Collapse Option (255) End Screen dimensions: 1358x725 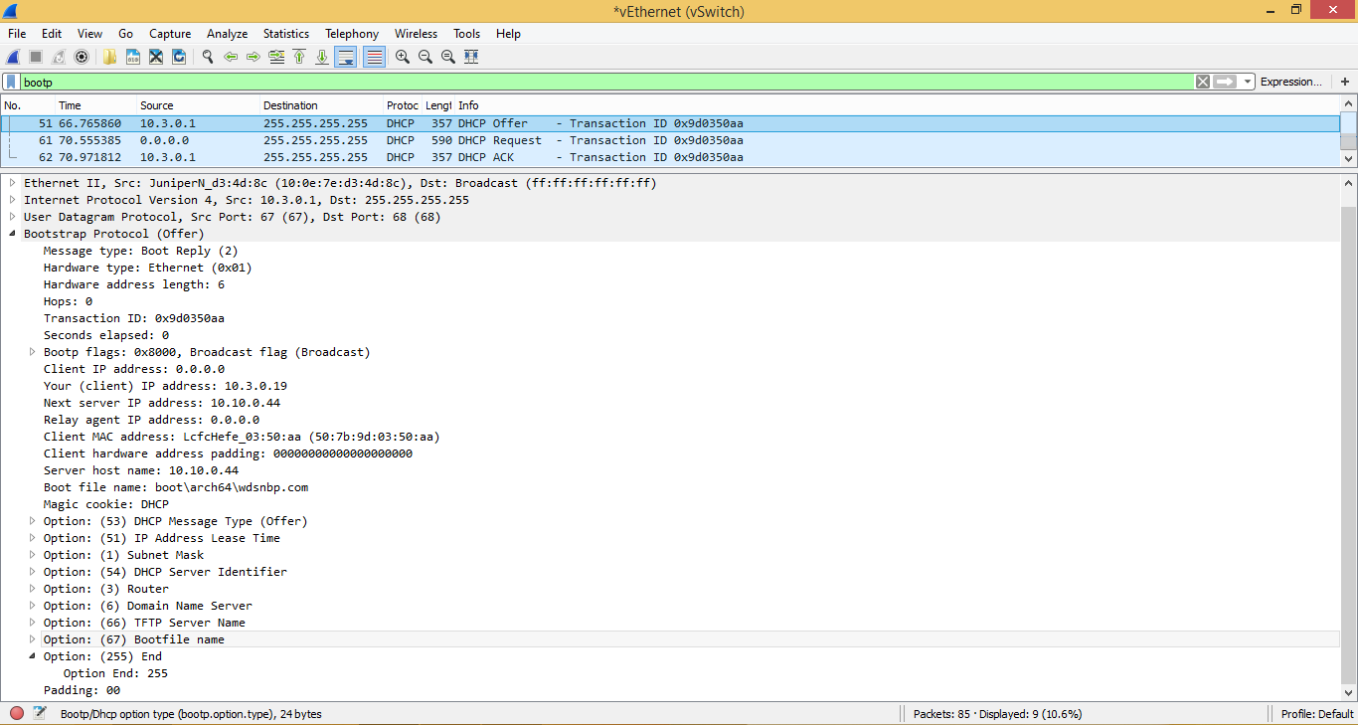click(x=33, y=656)
